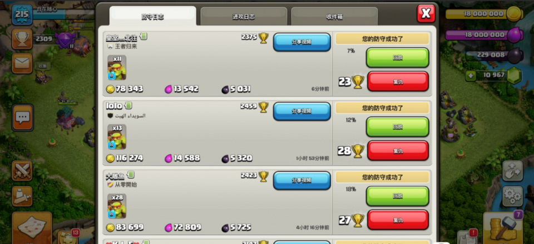Share video of 大雕鱼 attack
This screenshot has width=534, height=244.
301,180
